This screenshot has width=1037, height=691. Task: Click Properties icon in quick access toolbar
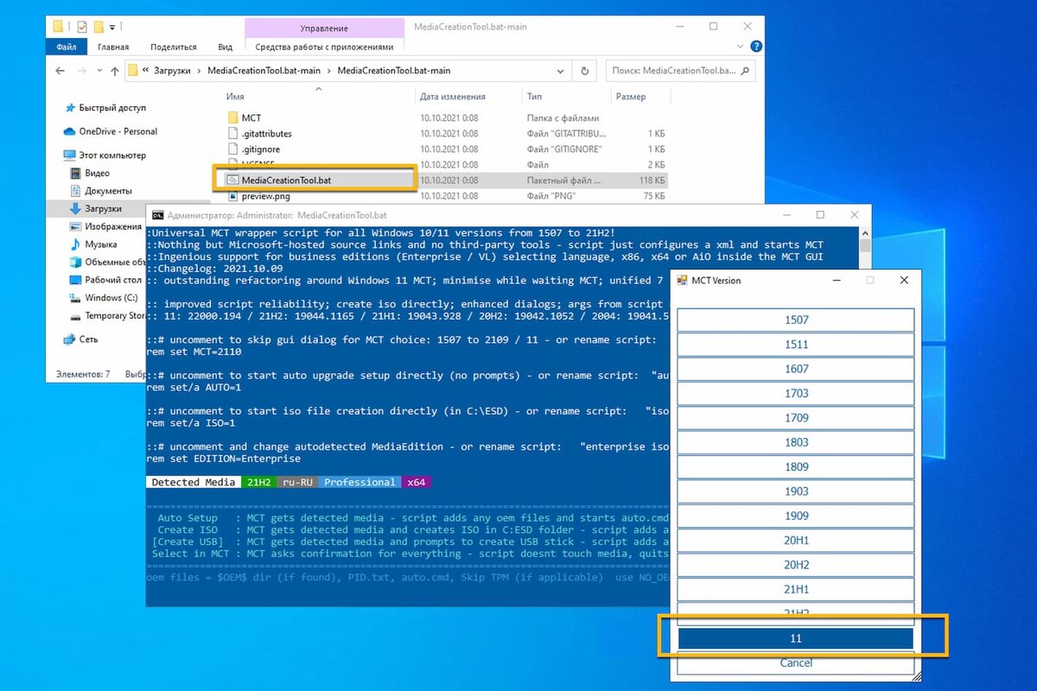click(x=81, y=26)
